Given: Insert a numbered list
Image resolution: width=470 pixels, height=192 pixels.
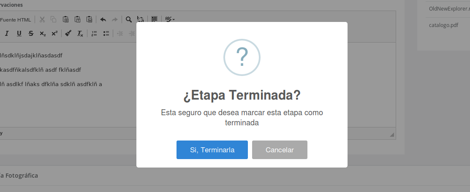Looking at the screenshot, I should [x=94, y=34].
